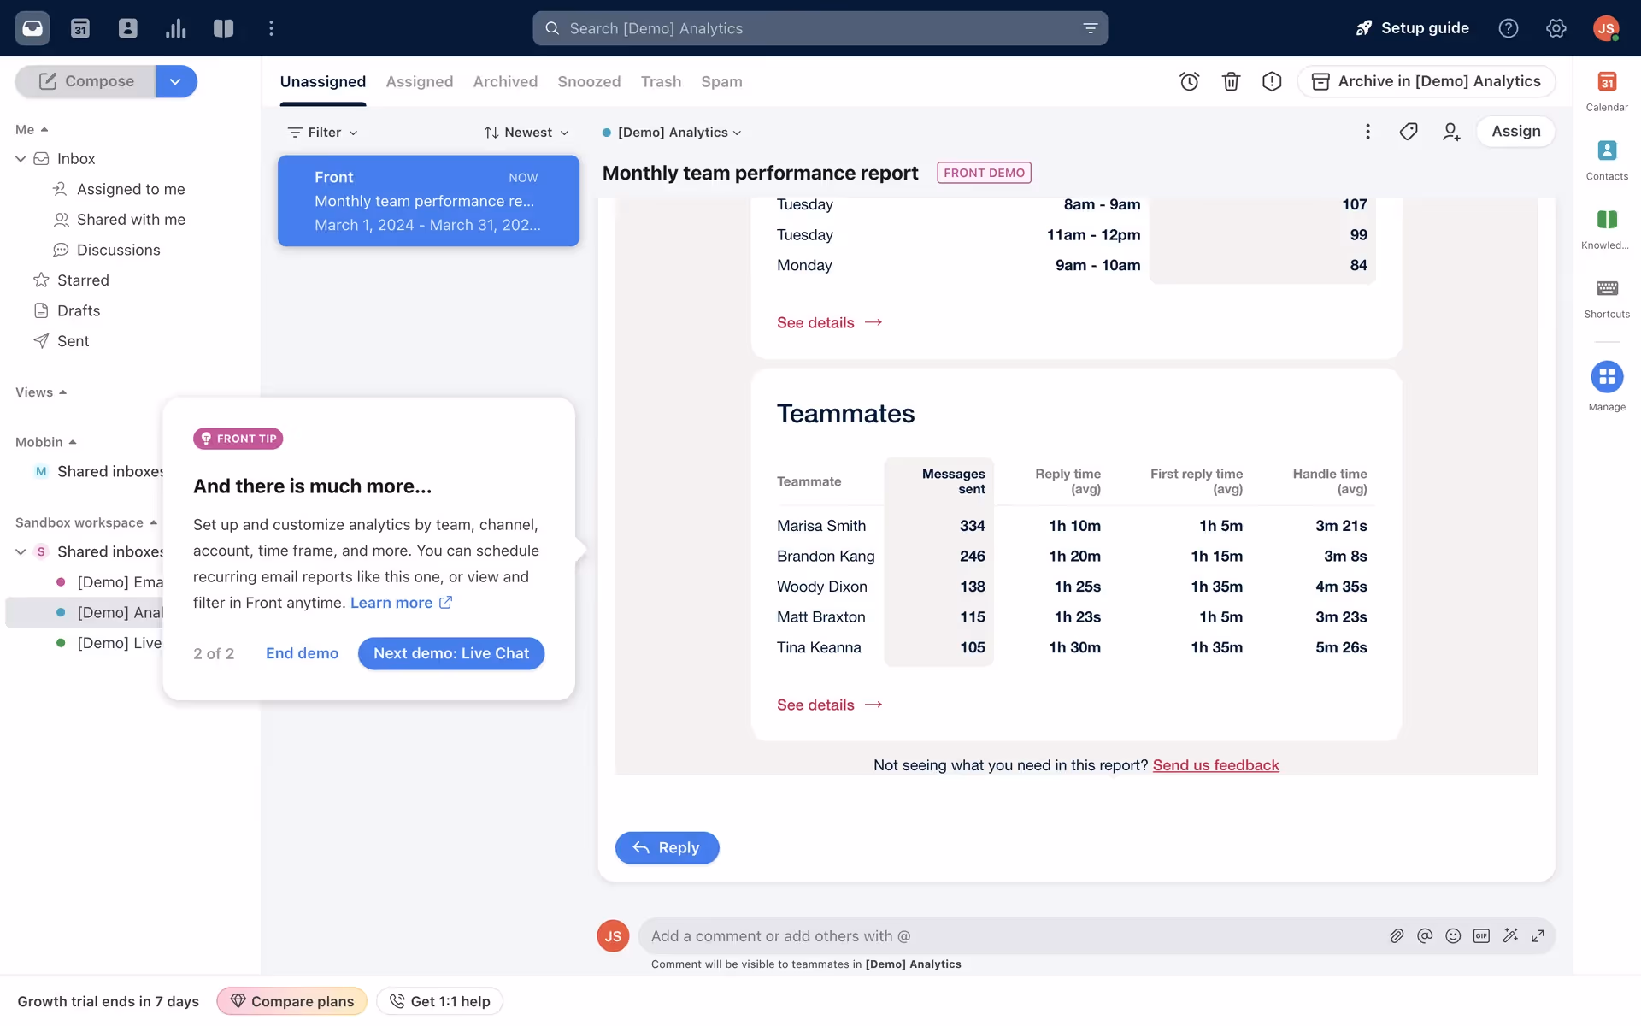Click the attachment paperclip in comment box

(1397, 935)
